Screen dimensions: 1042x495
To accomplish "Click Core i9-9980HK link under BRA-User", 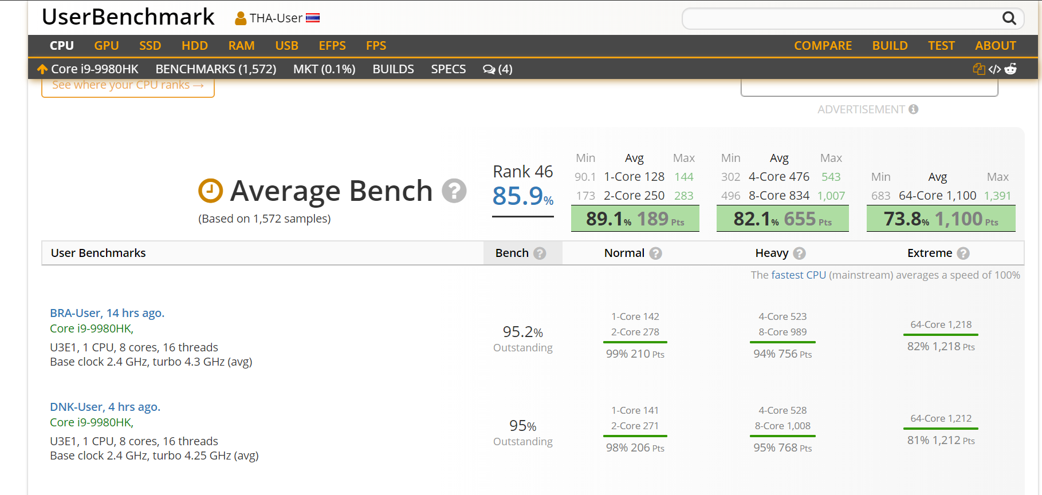I will coord(92,328).
